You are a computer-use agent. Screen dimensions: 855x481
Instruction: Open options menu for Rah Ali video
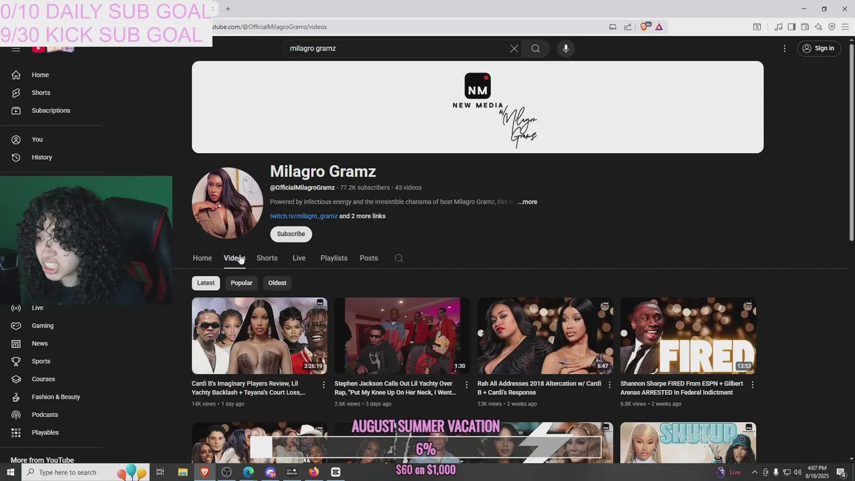(x=609, y=385)
